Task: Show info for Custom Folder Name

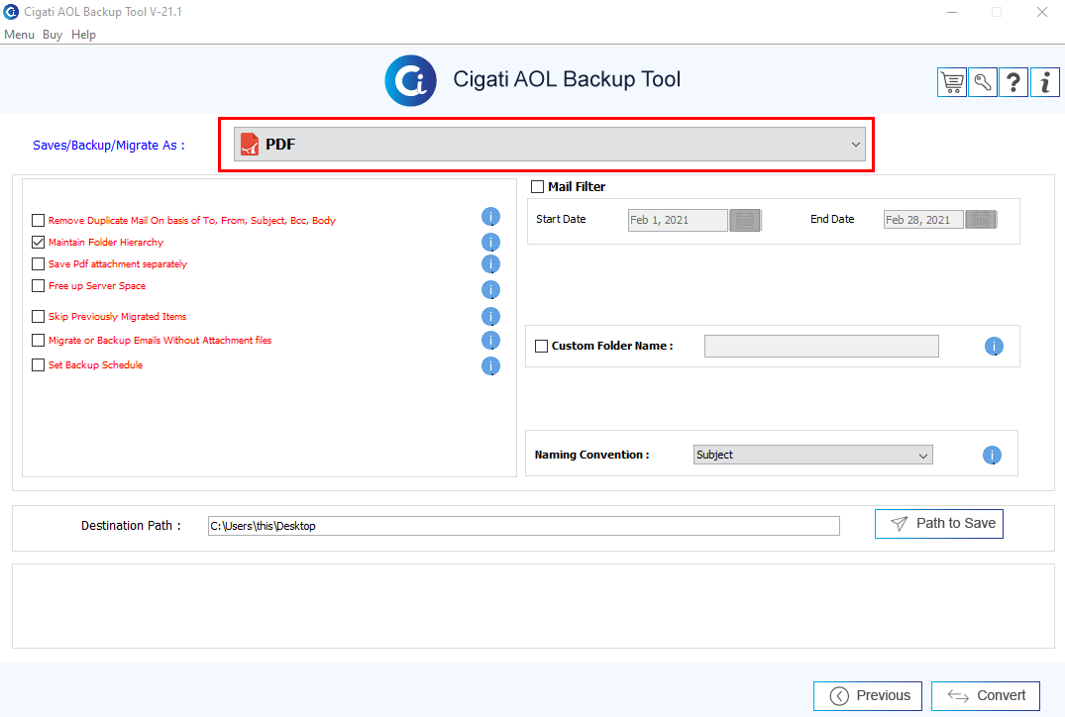Action: click(x=994, y=347)
